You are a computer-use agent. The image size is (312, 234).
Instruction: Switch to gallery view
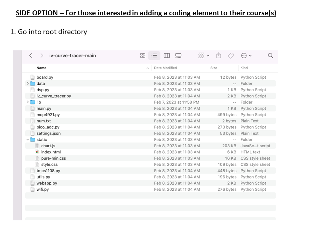[x=178, y=56]
